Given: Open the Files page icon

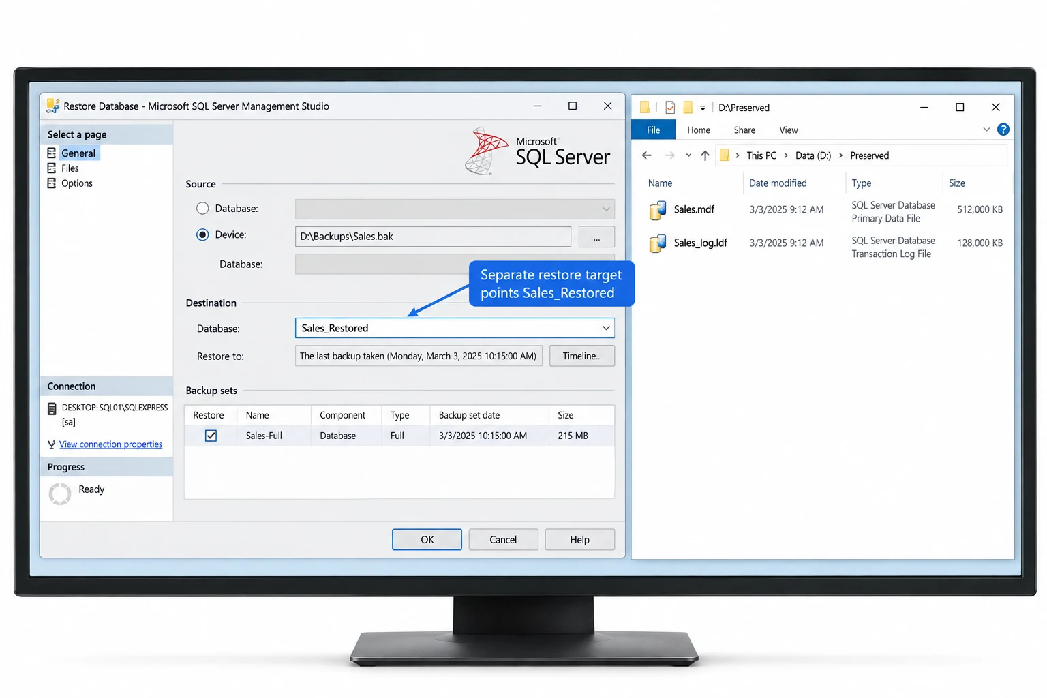Looking at the screenshot, I should [52, 168].
